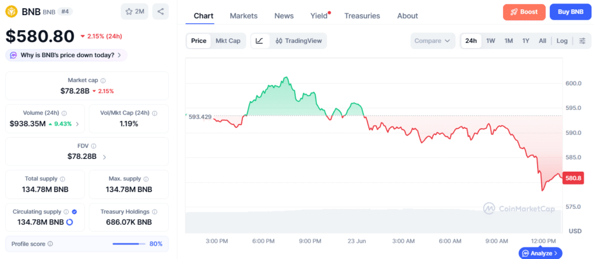Screen dimensions: 594x259
Task: Open the share icon button
Action: (x=161, y=12)
